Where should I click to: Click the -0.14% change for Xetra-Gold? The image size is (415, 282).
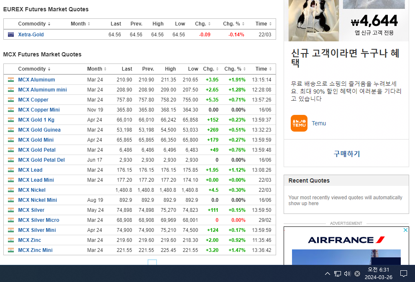(x=236, y=35)
